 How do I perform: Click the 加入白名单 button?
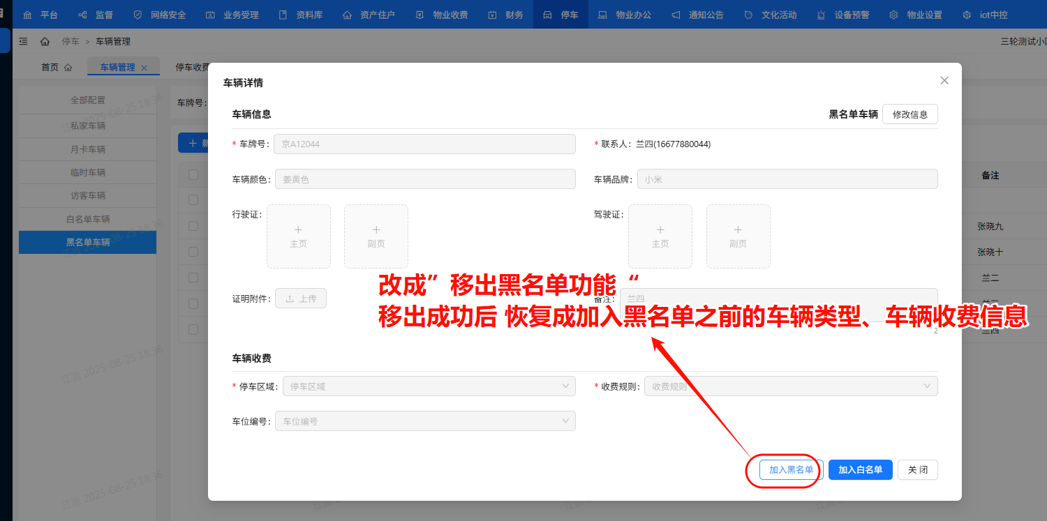(860, 470)
